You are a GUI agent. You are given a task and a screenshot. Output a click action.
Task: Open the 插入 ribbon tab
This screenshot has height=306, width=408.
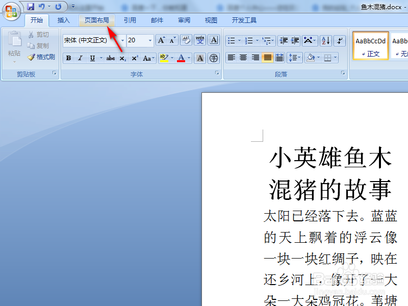click(x=64, y=20)
